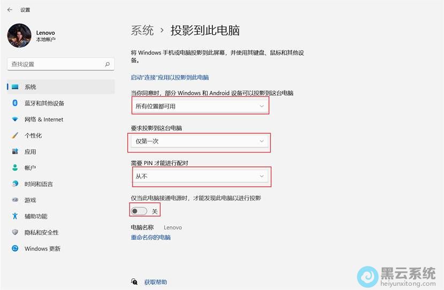Select 时间和语言 in the sidebar

pos(39,184)
